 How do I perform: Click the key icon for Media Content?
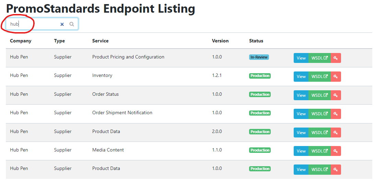[x=336, y=151]
